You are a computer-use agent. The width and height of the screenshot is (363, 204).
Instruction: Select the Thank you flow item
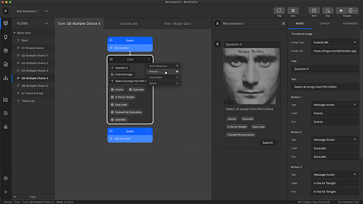pyautogui.click(x=33, y=101)
